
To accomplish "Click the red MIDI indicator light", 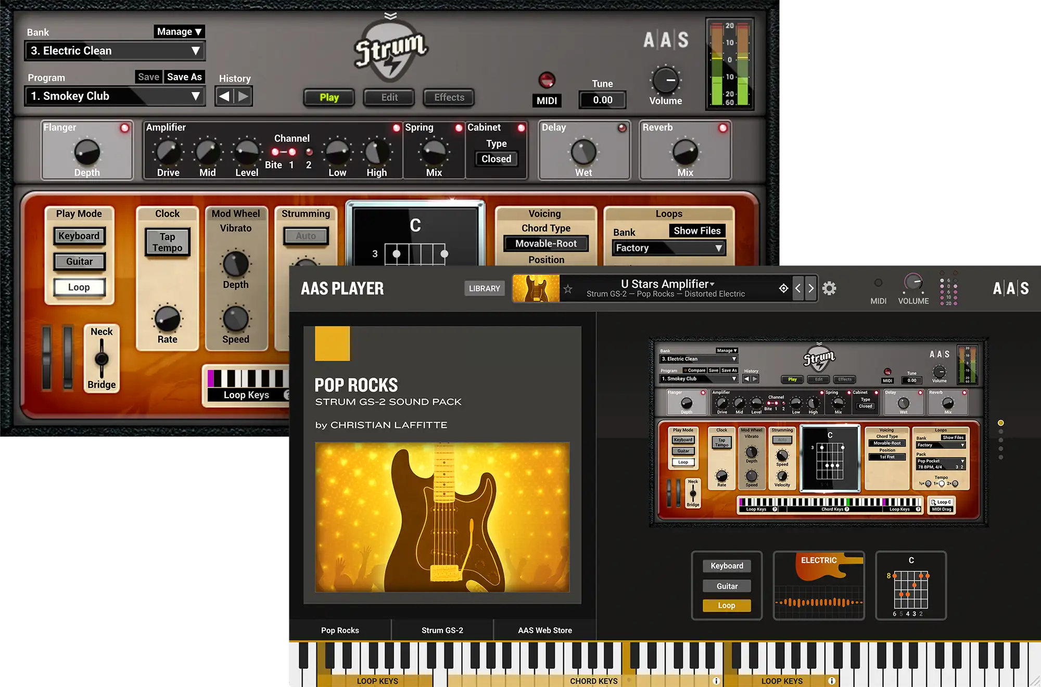I will (x=547, y=80).
